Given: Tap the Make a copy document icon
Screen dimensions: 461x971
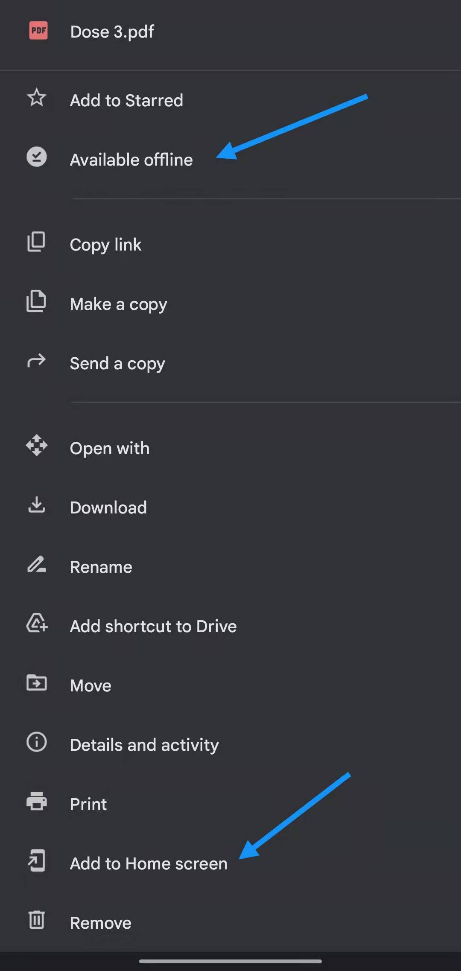Looking at the screenshot, I should click(36, 301).
